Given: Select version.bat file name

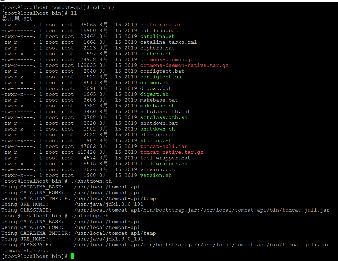Looking at the screenshot, I should (x=157, y=169).
